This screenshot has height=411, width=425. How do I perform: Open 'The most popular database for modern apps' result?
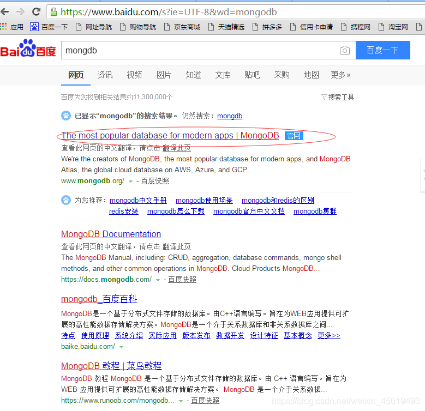(170, 135)
